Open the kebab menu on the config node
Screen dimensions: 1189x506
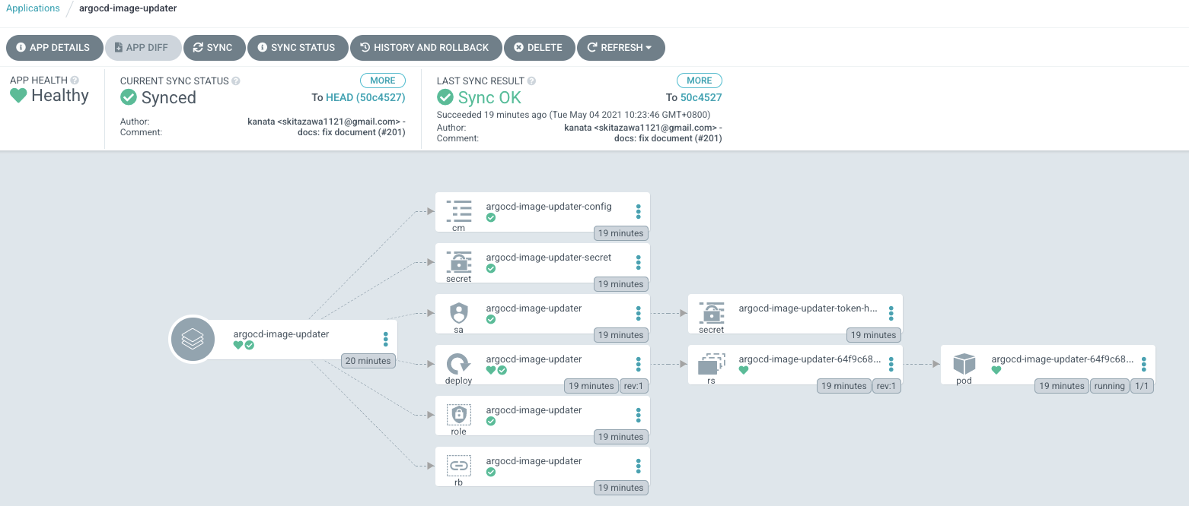pyautogui.click(x=638, y=211)
